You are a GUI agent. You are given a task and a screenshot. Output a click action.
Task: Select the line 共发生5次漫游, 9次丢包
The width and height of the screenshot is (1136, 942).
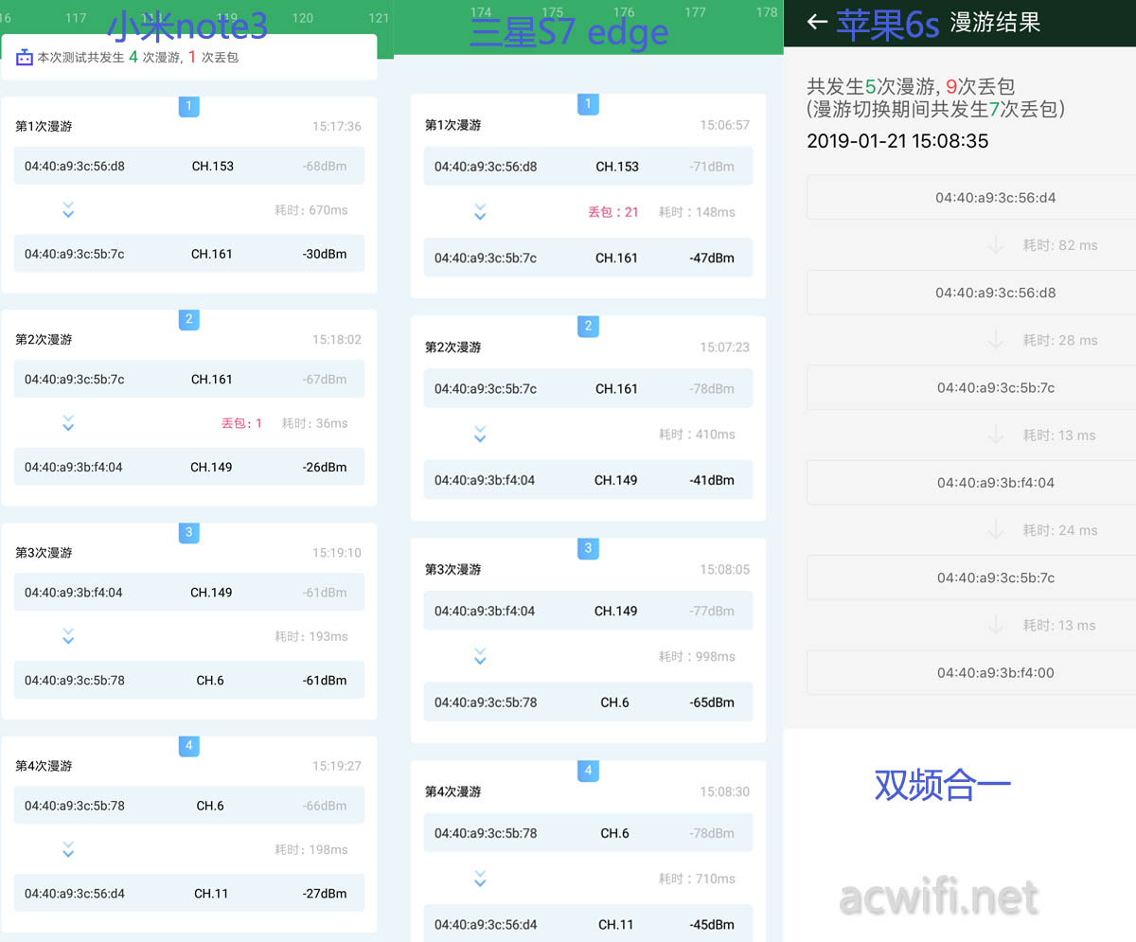click(x=911, y=87)
